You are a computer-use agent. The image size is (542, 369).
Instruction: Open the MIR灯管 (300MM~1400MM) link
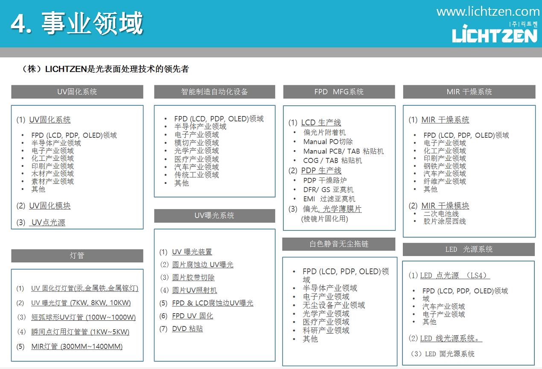point(77,346)
